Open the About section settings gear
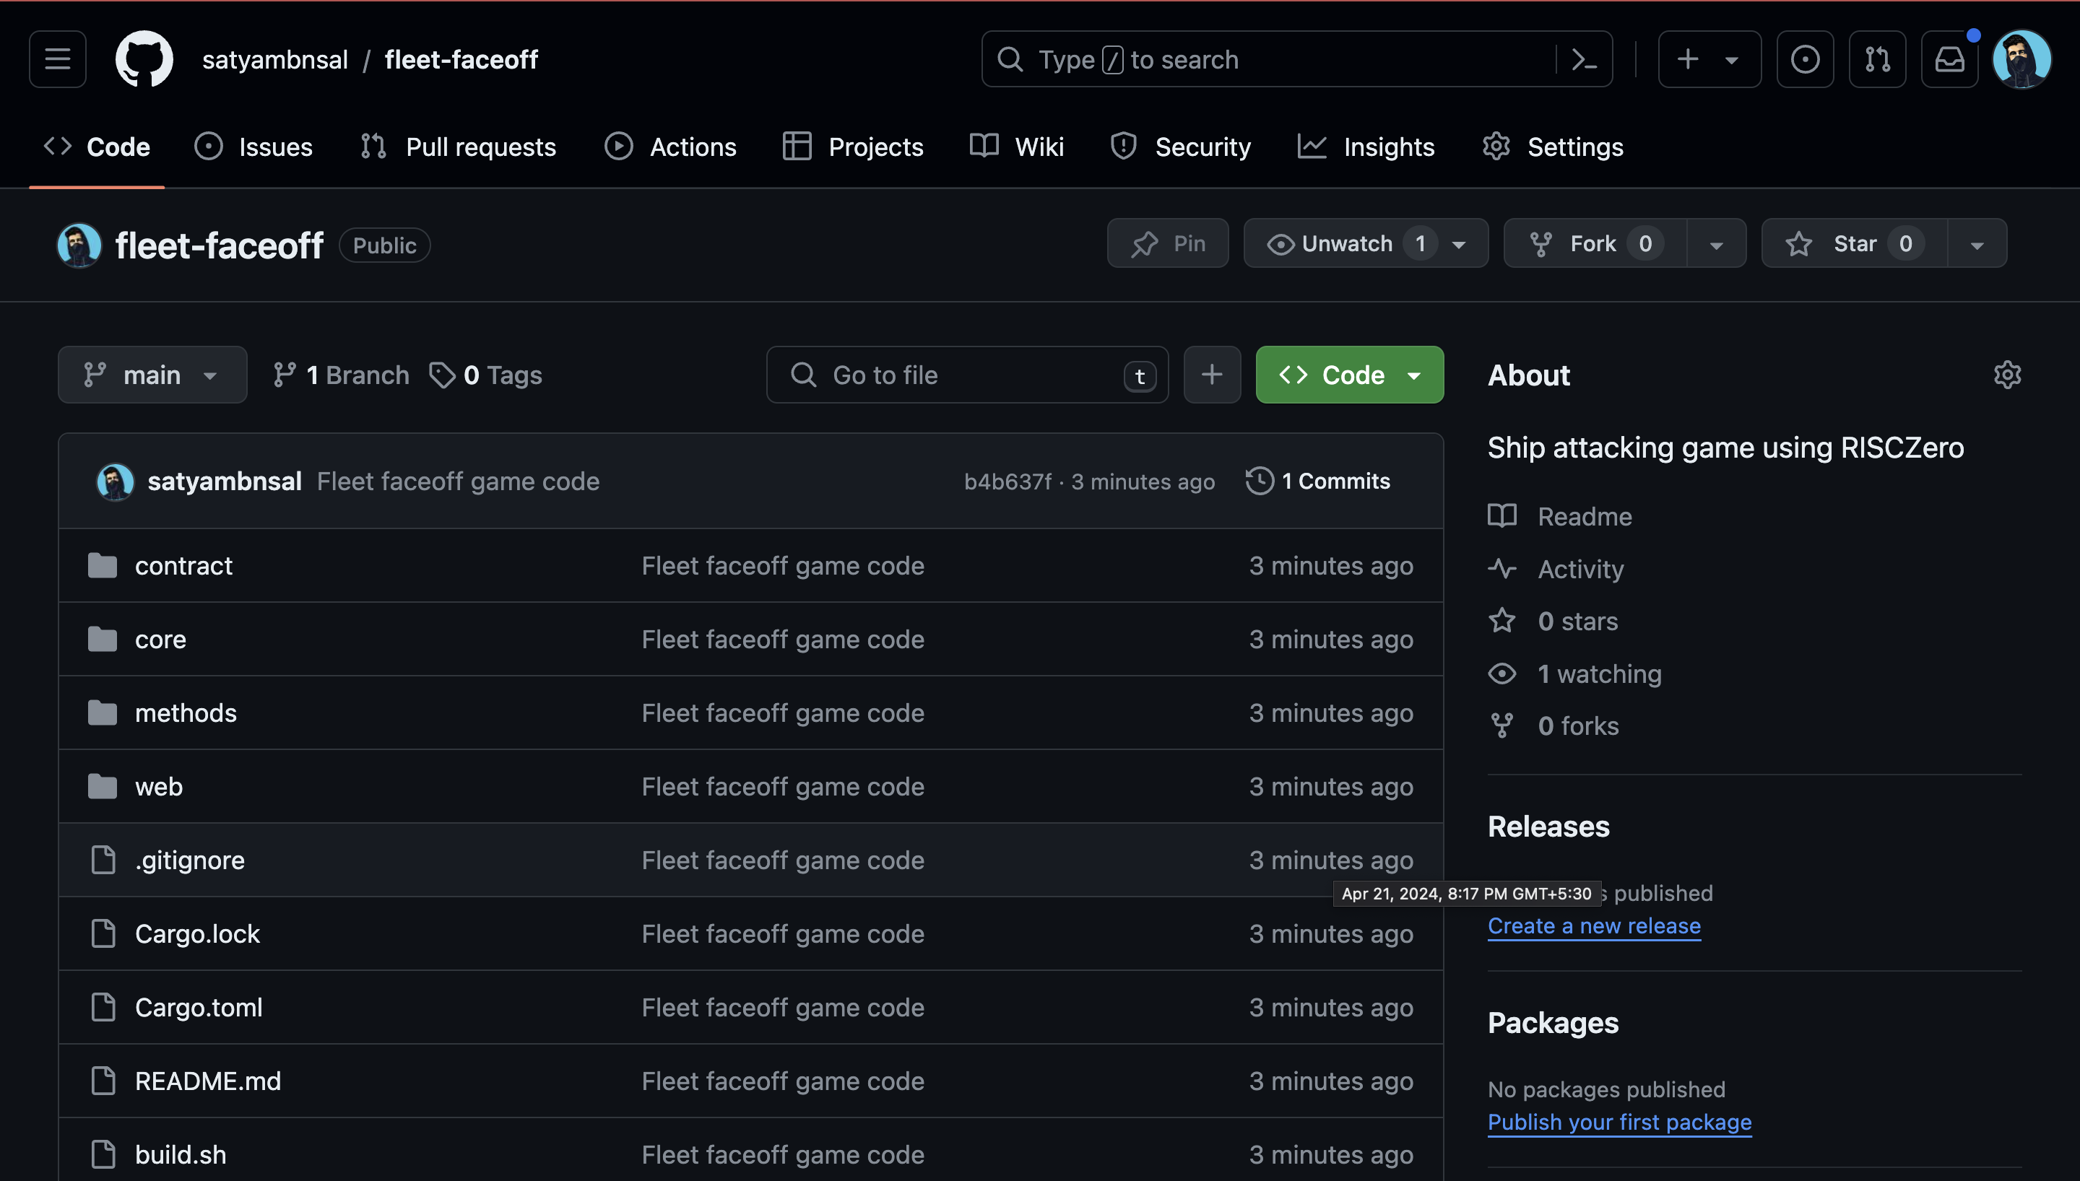Screen dimensions: 2080x1181 coord(2007,375)
